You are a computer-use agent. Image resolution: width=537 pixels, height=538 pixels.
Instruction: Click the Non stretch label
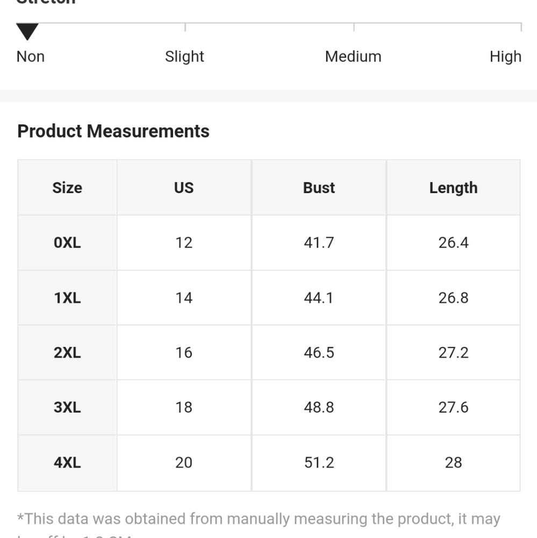(31, 56)
